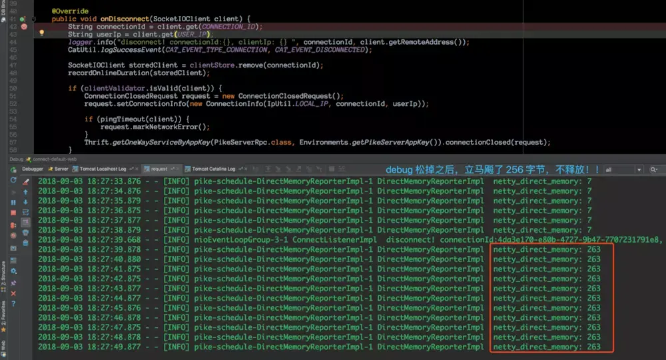Click the print icon beside console
Image resolution: width=666 pixels, height=360 pixels.
point(25,233)
